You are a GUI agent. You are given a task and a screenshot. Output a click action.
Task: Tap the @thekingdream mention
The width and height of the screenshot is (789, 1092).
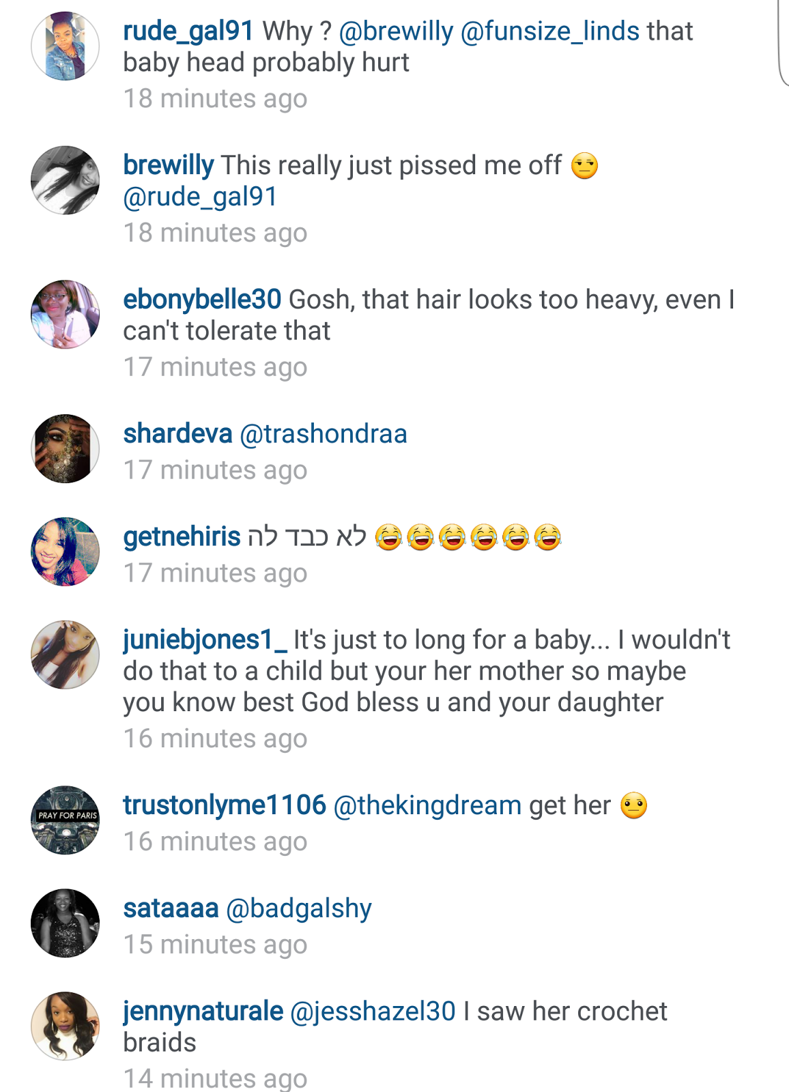pyautogui.click(x=427, y=806)
